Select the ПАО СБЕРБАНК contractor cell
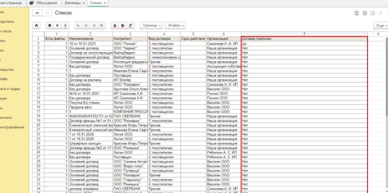388x193 pixels. coord(130,116)
